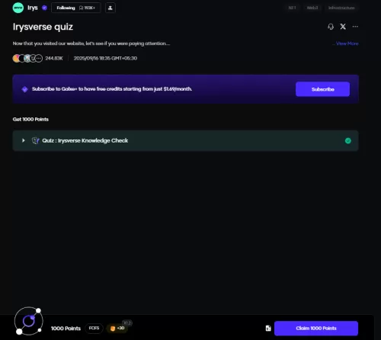Screen dimensions: 381x340
Task: Open the Quiz : Irysverse Knowledge Check row
Action: tap(185, 140)
